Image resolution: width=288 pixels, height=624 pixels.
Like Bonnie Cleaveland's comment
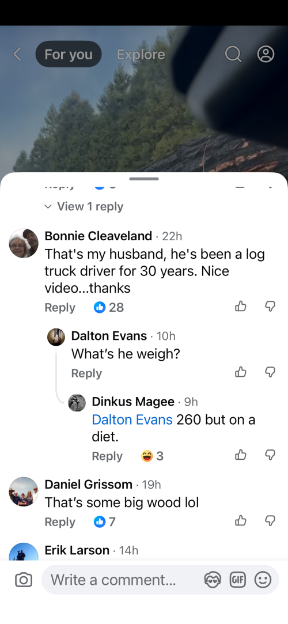[241, 306]
